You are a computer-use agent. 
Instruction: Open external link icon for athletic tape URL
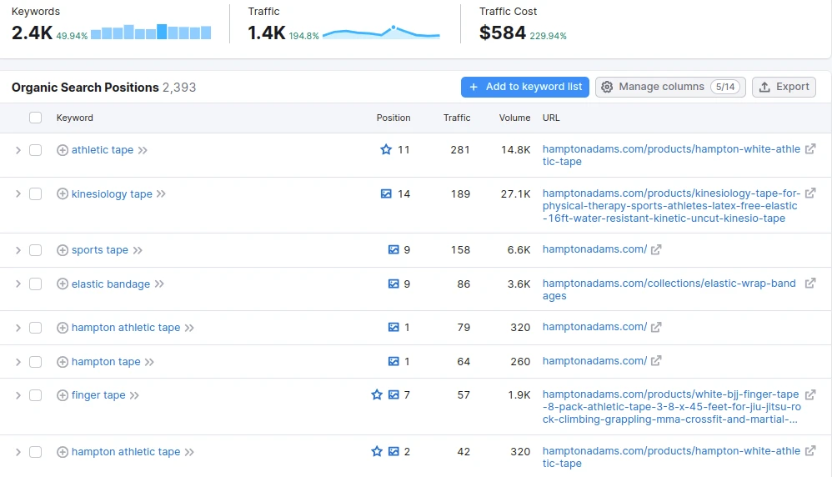click(x=810, y=149)
